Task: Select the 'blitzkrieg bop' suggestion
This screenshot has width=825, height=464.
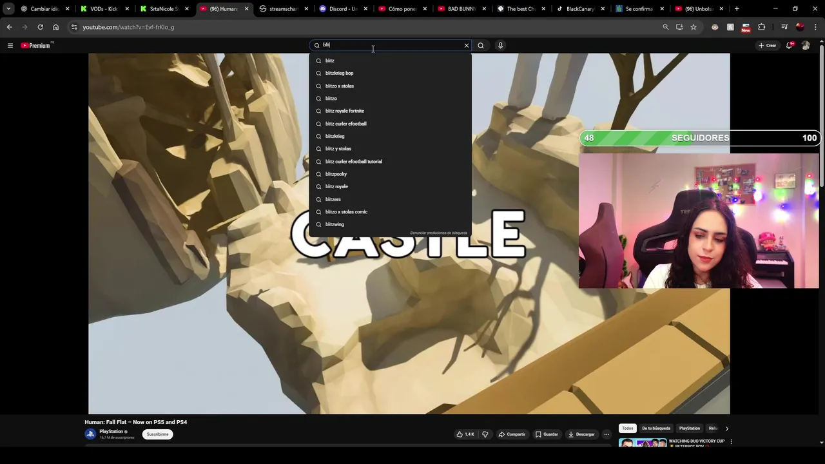Action: pyautogui.click(x=390, y=73)
